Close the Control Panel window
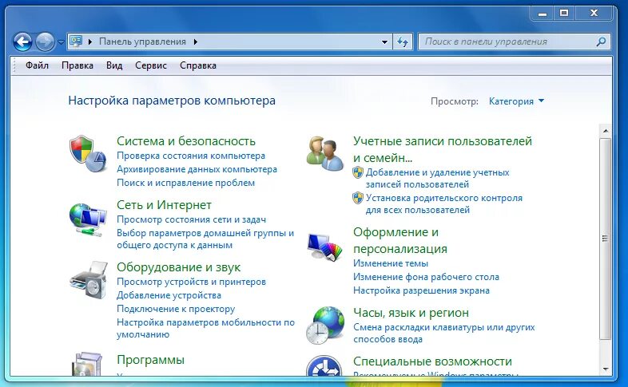Screen dimensions: 628x387 click(594, 14)
